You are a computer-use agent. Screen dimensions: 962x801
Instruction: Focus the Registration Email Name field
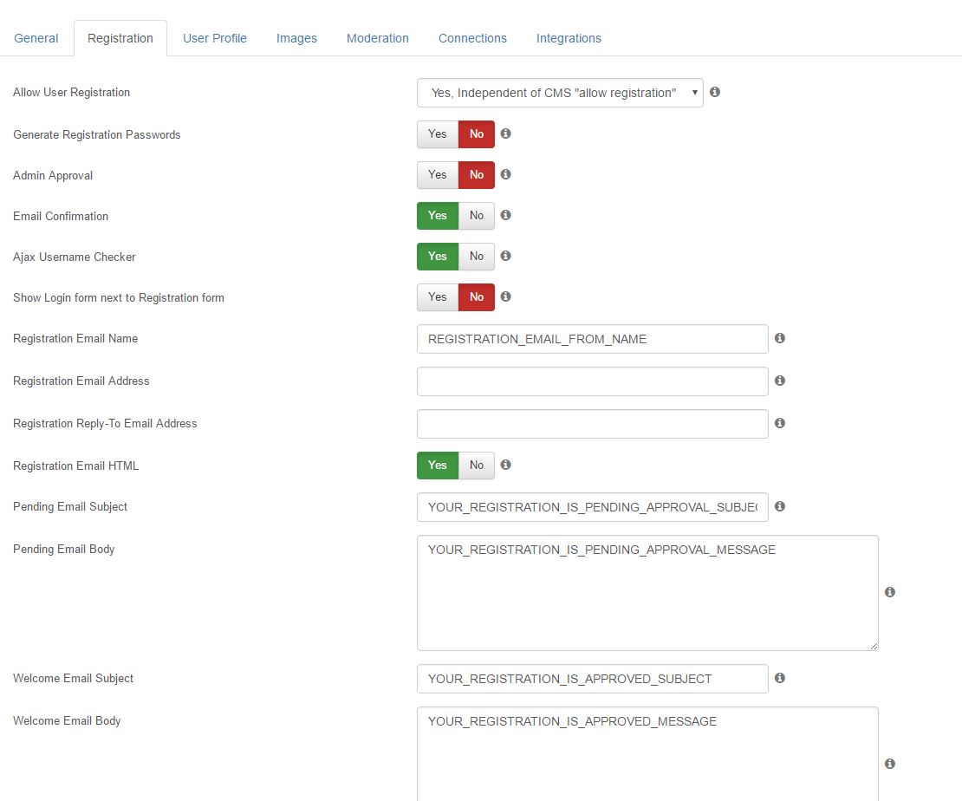point(593,339)
